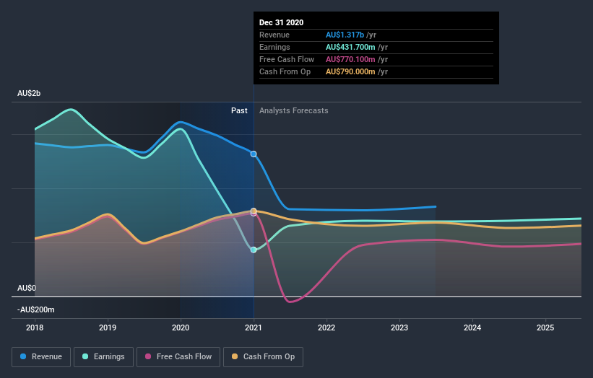Viewport: 593px width, 378px height.
Task: Click the AU$770.100m free cash flow value
Action: [x=353, y=59]
